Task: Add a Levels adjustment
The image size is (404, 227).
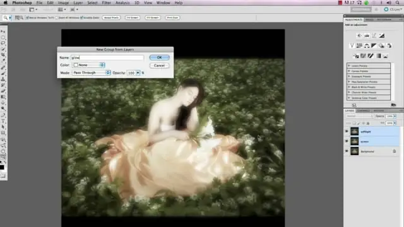Action: click(367, 35)
